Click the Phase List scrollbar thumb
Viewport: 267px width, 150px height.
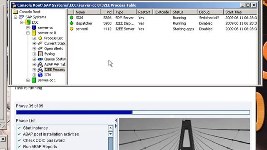(110, 144)
